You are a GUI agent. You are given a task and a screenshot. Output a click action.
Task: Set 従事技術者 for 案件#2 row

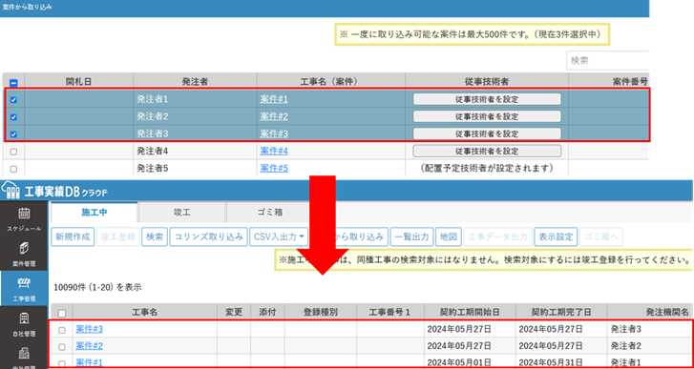(x=487, y=116)
